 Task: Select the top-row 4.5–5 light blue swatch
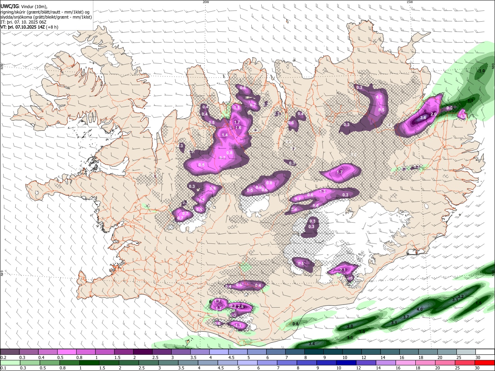point(237,352)
